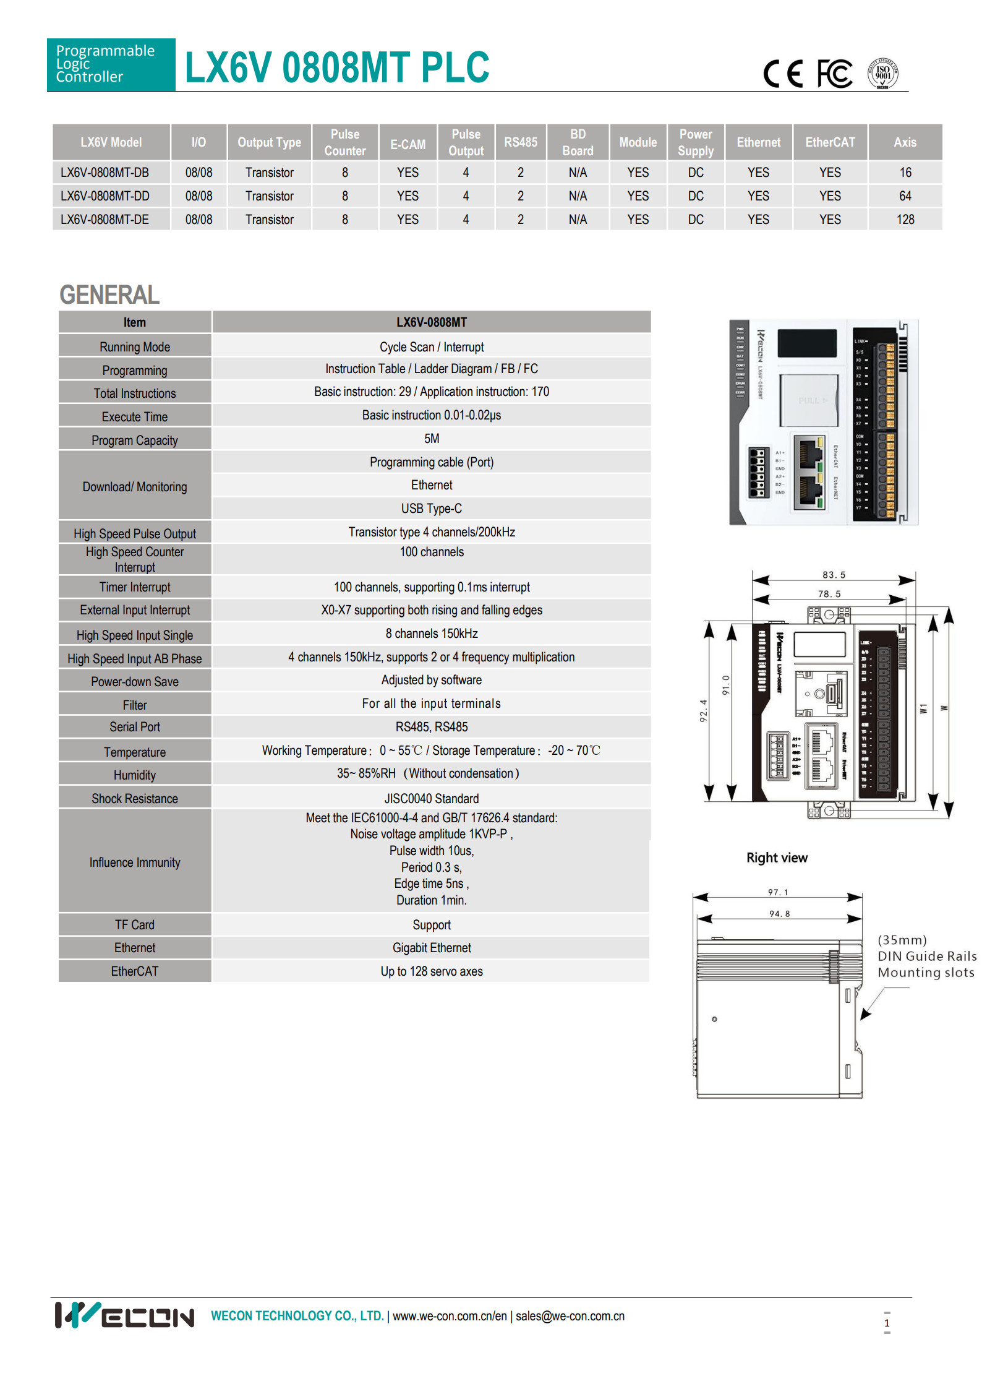
Task: Click the "LX6V 0808MT PLC" page title
Action: (x=337, y=67)
